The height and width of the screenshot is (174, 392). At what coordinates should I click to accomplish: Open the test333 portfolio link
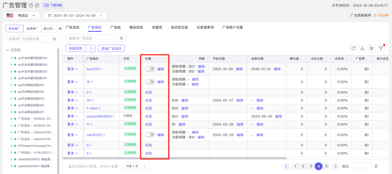(94, 69)
